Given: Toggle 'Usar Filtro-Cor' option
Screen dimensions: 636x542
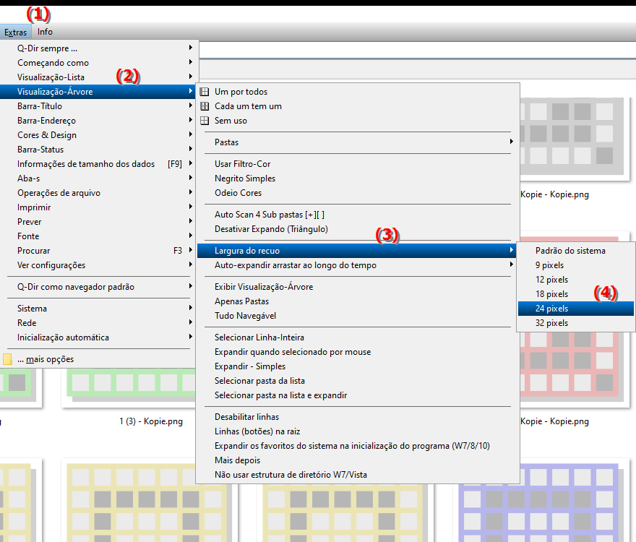Looking at the screenshot, I should 242,164.
